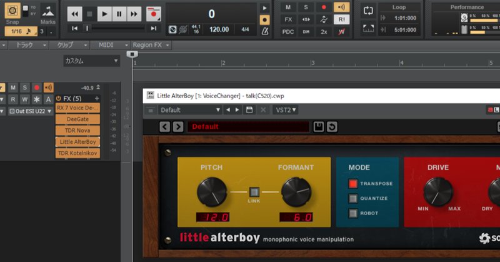Click the track A archive button

(49, 99)
